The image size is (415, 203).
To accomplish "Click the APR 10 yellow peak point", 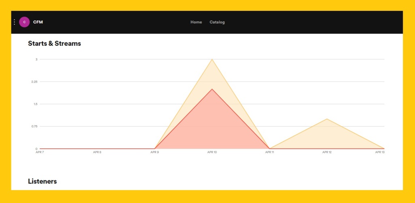I will pyautogui.click(x=212, y=59).
